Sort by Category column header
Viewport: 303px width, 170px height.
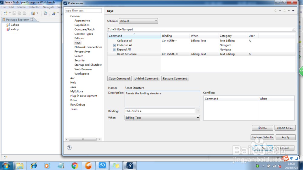232,36
